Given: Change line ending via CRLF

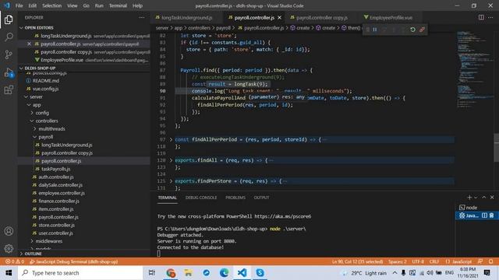Looking at the screenshot, I should (x=434, y=261).
